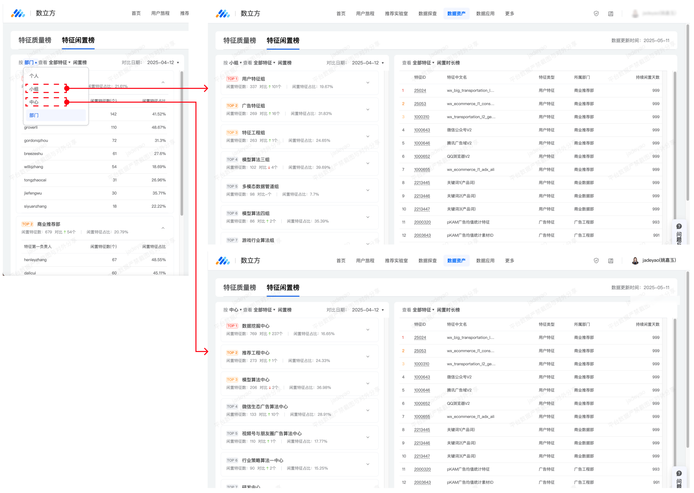Expand the 模型算法三组 TOP 4 card
The height and width of the screenshot is (493, 694).
coord(367,163)
